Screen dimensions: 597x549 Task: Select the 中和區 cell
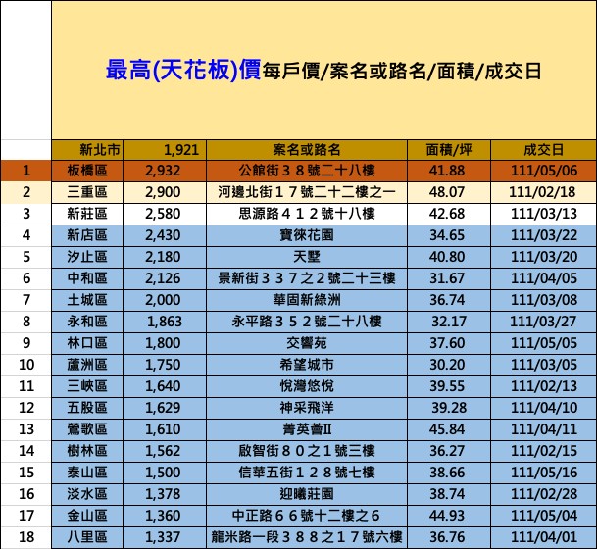(87, 278)
